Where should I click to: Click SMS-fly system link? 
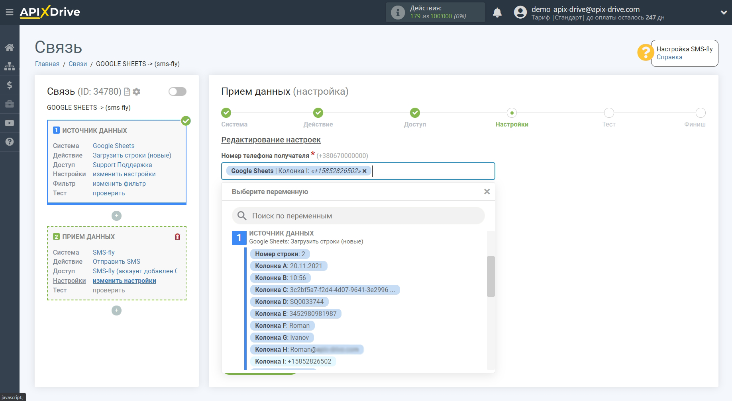(104, 252)
